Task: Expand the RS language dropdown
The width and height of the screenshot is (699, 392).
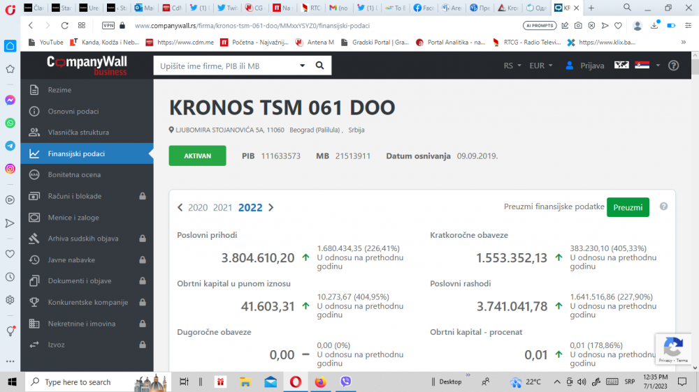Action: 512,66
